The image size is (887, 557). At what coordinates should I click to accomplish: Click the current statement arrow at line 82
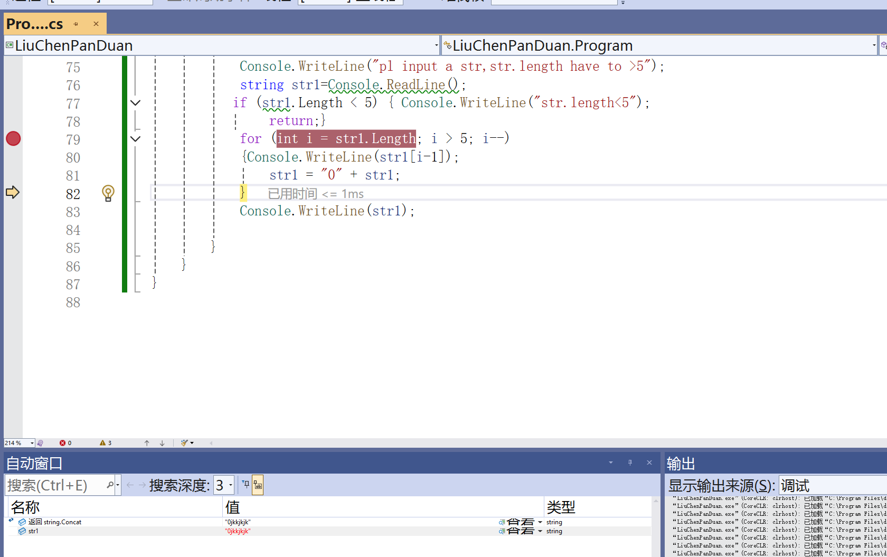click(13, 192)
